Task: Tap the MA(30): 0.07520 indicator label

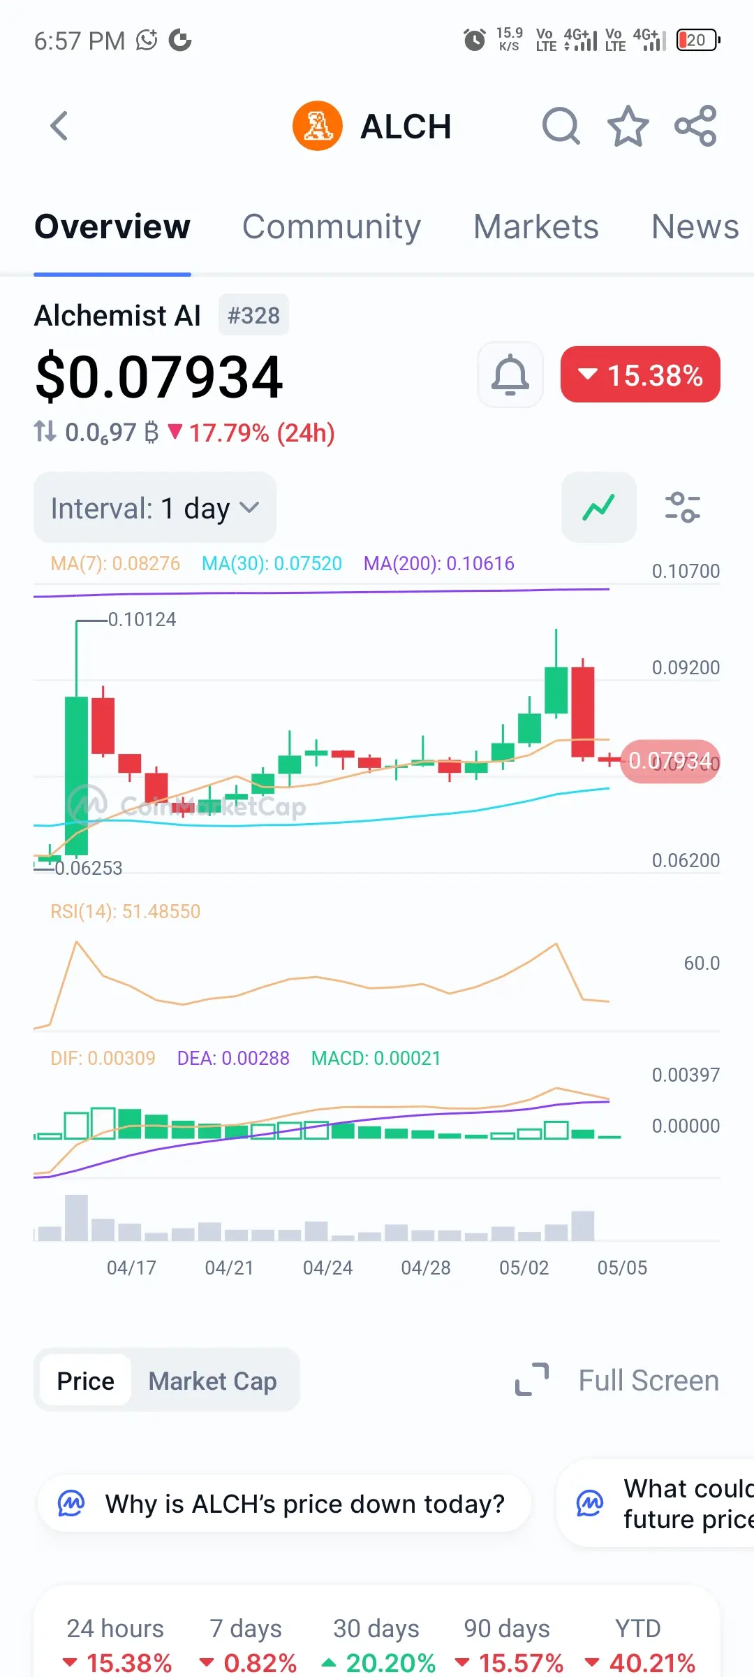Action: [x=272, y=563]
